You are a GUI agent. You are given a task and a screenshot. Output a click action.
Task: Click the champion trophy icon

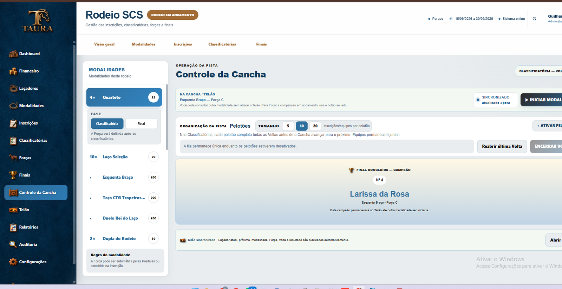click(x=351, y=170)
